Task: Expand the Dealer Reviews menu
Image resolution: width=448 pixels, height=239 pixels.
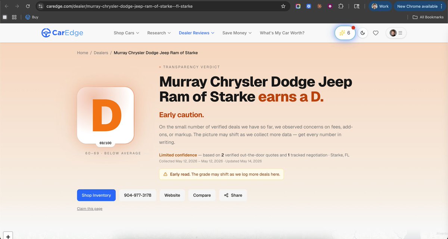Action: click(197, 33)
